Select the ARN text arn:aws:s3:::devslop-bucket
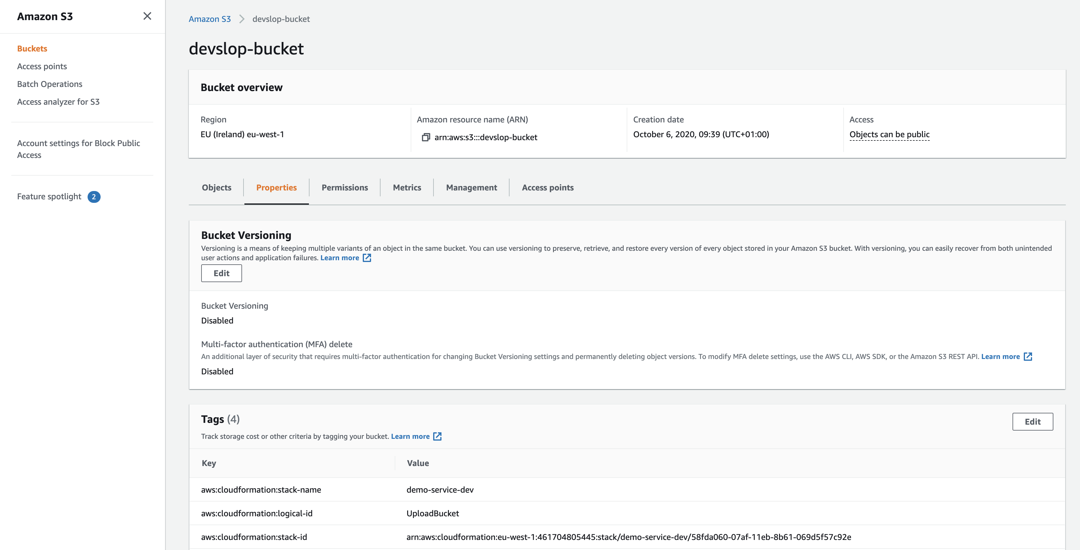The height and width of the screenshot is (550, 1080). [486, 137]
